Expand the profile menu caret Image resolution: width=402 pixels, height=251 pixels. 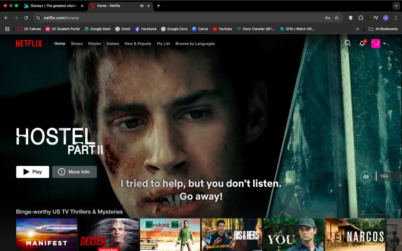pos(384,44)
